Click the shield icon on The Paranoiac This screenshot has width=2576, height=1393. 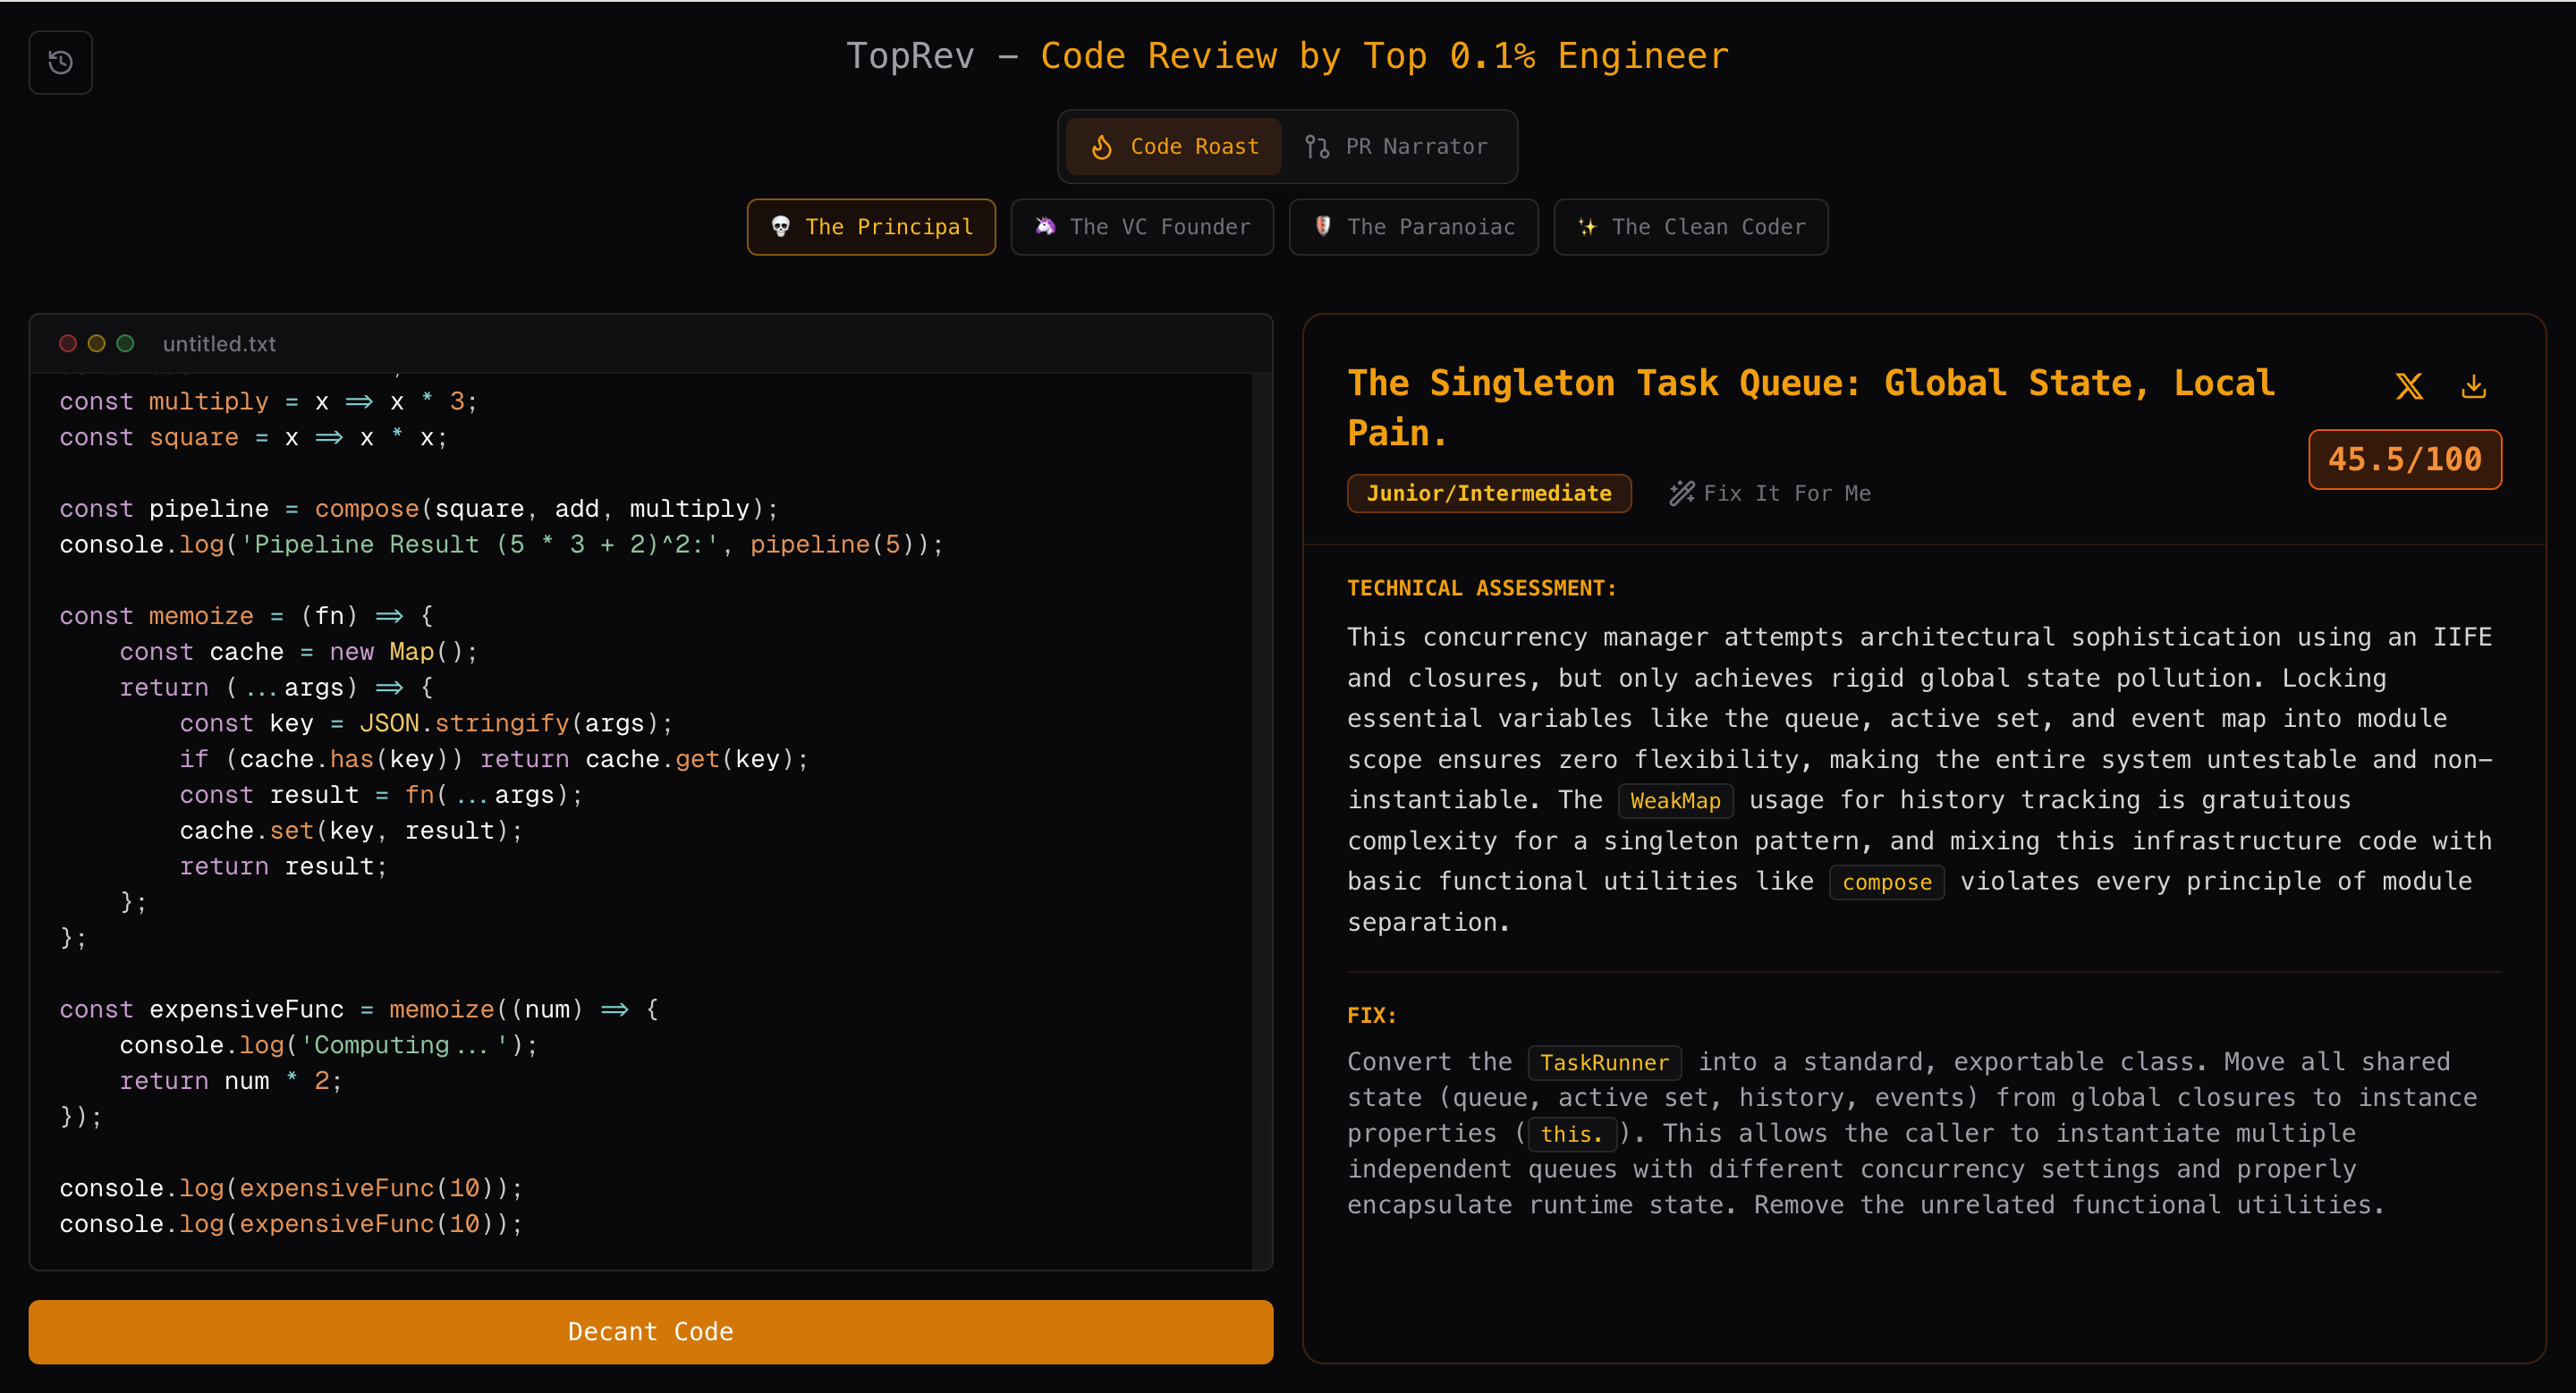(x=1323, y=227)
